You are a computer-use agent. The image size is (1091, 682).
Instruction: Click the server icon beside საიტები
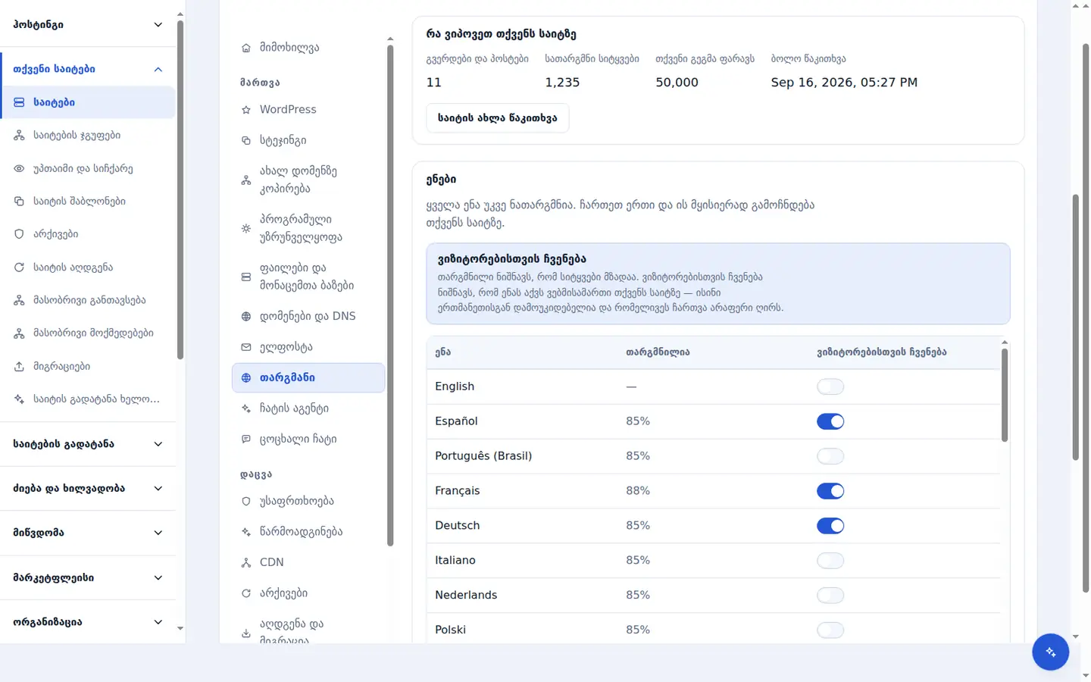[19, 102]
